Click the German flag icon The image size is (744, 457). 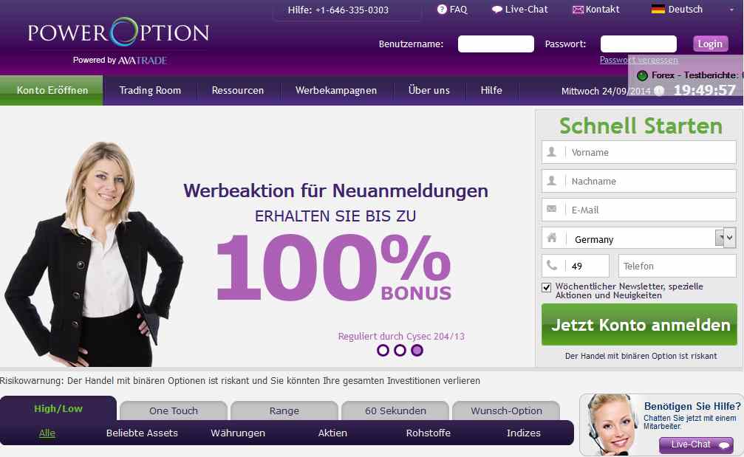[x=658, y=9]
